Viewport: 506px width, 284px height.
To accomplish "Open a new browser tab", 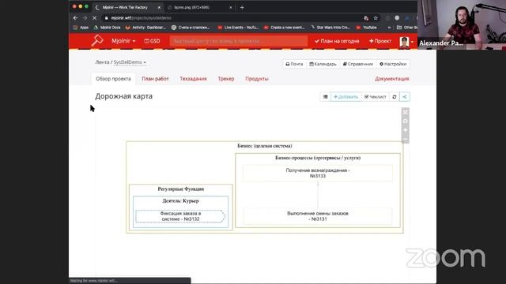I will [242, 7].
